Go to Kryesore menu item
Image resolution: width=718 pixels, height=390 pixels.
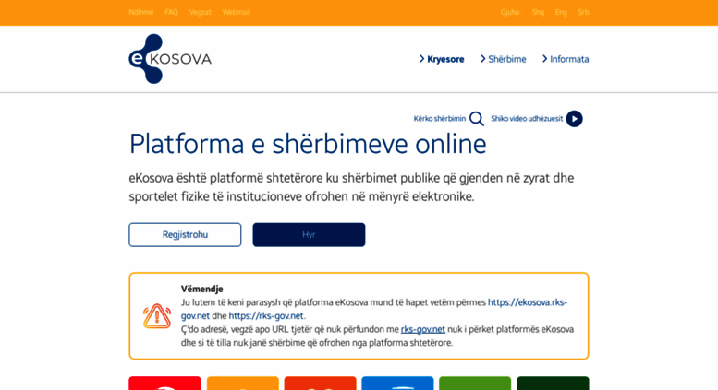442,59
